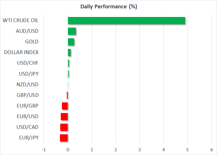Screen dimensions: 217x155
Task: Select the USD/CHF category label
Action: (29, 63)
